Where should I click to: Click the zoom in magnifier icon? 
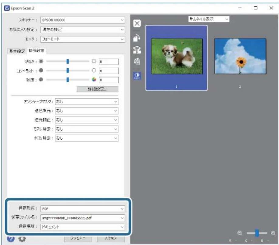point(273,233)
